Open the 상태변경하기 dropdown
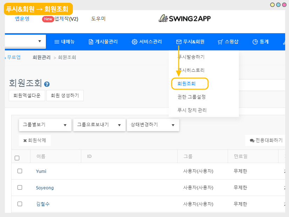This screenshot has width=289, height=217. point(153,125)
